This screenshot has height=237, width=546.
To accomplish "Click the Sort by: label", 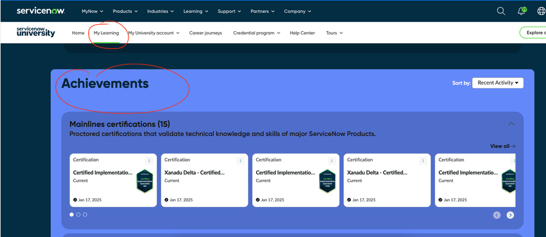I will pyautogui.click(x=461, y=83).
